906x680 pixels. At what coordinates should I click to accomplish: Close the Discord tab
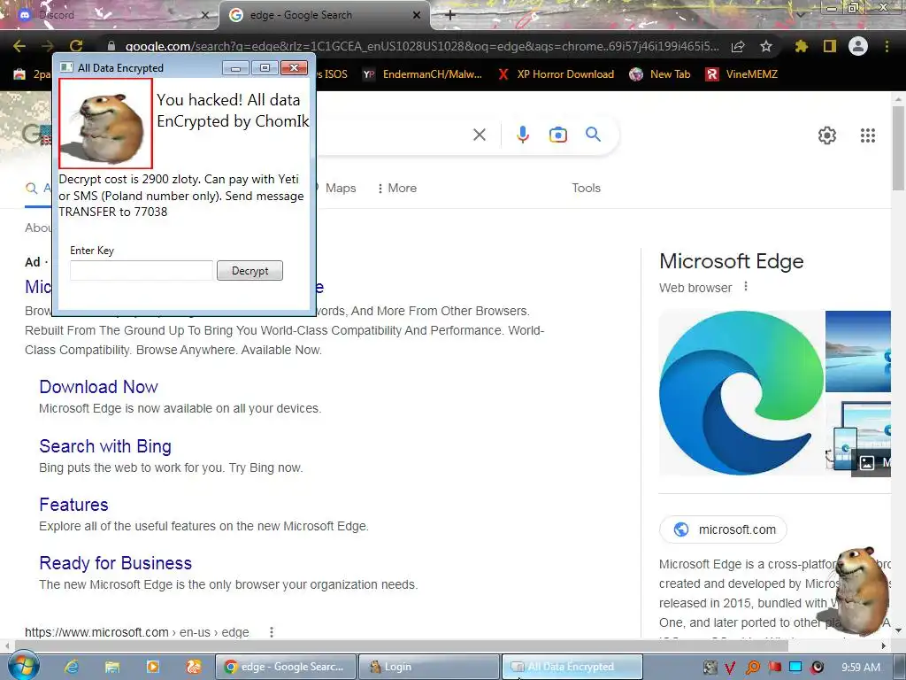pyautogui.click(x=204, y=15)
